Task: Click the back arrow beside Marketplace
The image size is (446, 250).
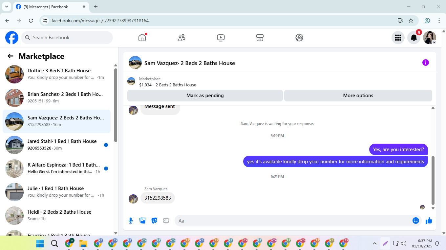Action: 11,56
